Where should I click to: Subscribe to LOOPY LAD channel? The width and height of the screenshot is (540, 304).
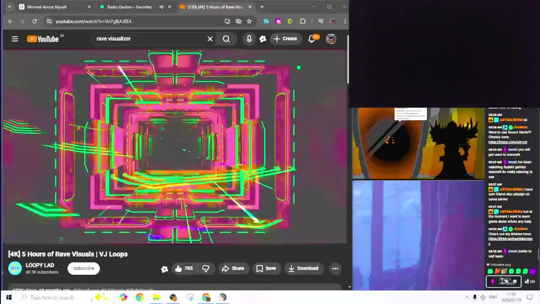(84, 269)
